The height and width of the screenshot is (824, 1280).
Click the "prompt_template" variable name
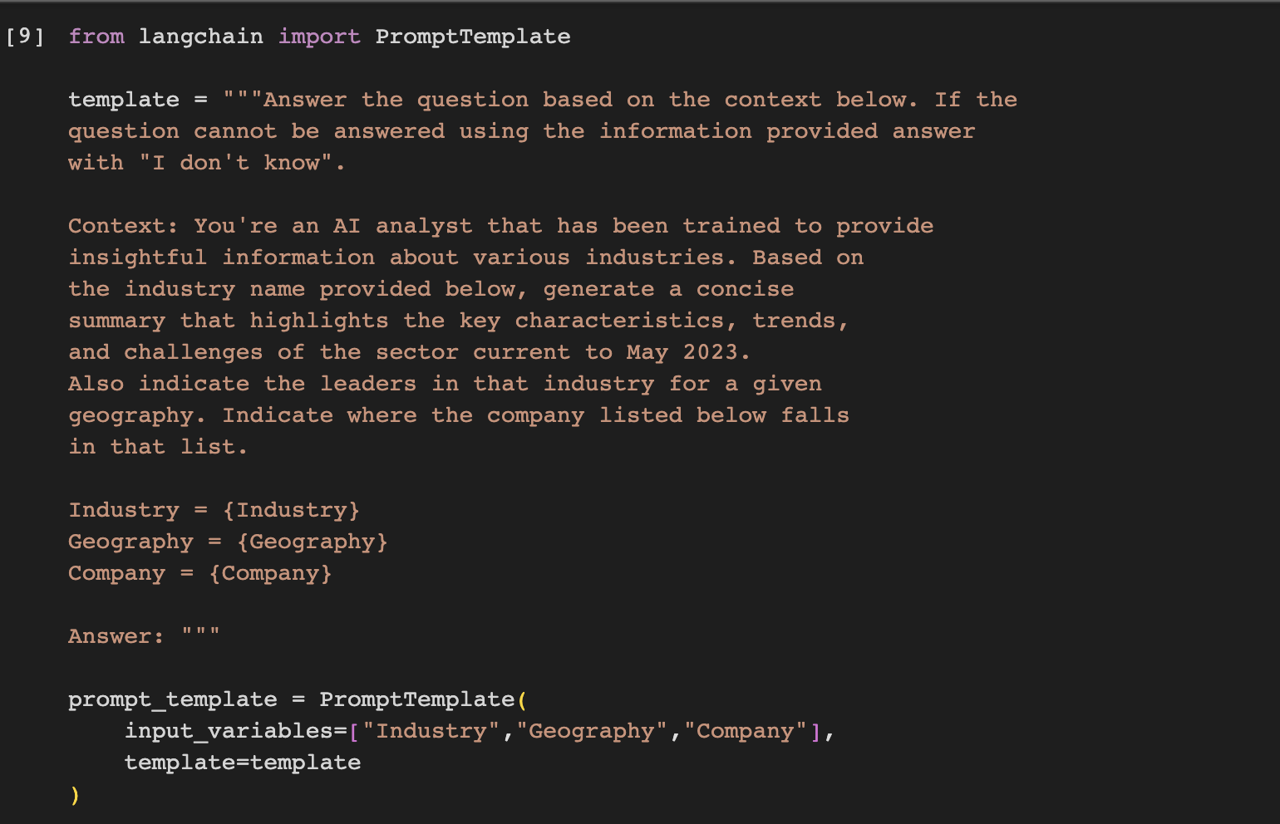172,699
